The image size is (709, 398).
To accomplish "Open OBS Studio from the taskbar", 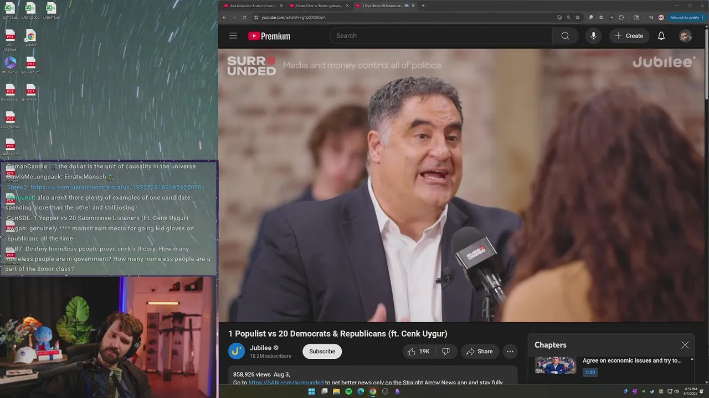I will 385,391.
